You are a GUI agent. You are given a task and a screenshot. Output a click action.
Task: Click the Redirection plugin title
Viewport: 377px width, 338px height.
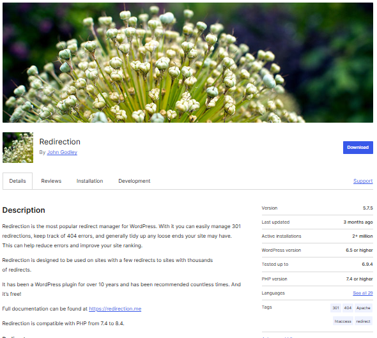tap(60, 142)
